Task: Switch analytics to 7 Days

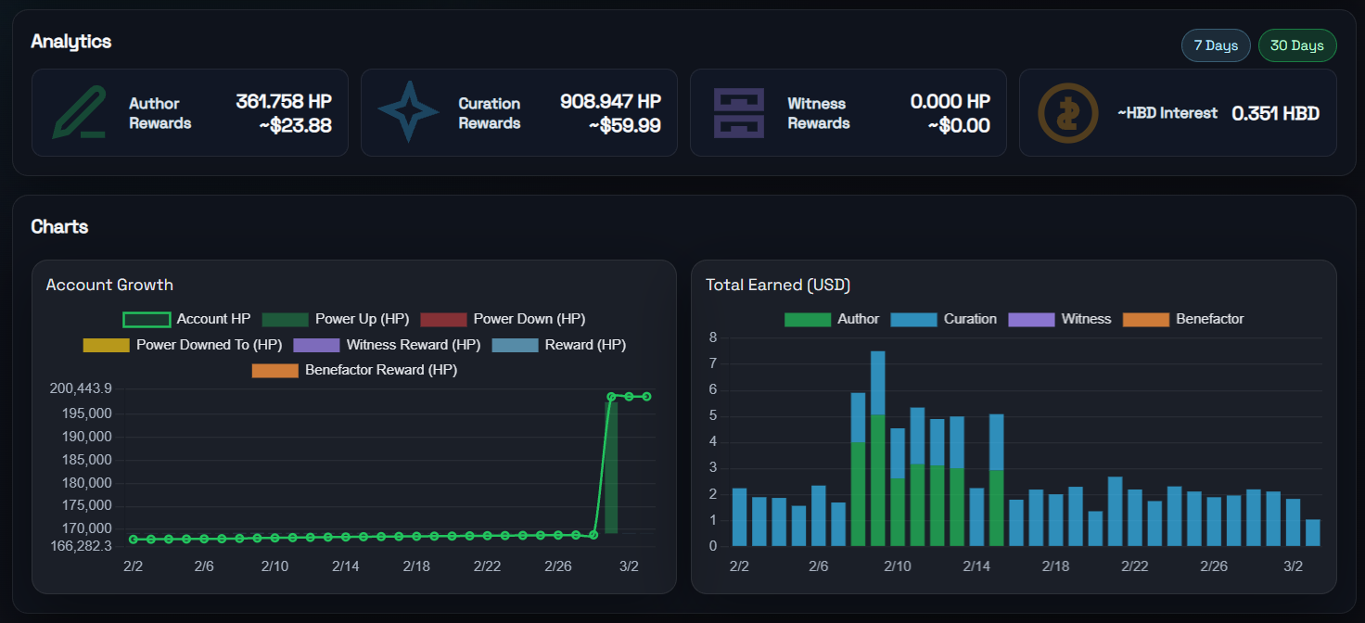Action: click(1216, 45)
